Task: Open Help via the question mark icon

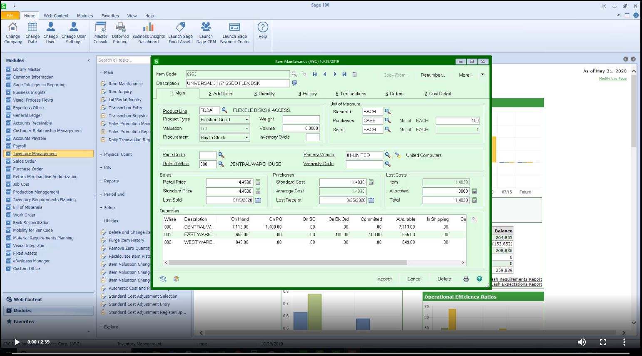Action: (479, 279)
